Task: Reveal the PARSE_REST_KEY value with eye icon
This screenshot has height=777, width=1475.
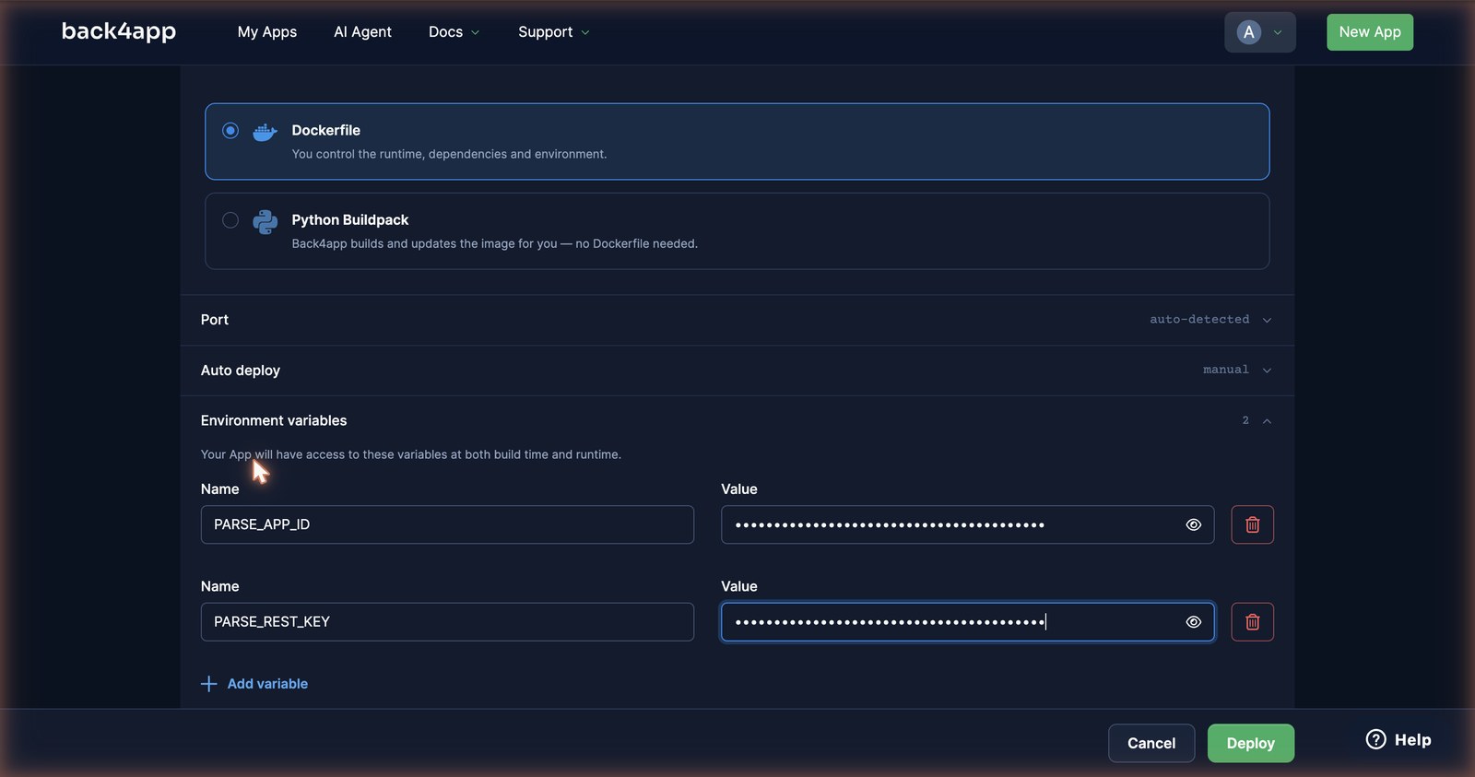Action: [1193, 622]
